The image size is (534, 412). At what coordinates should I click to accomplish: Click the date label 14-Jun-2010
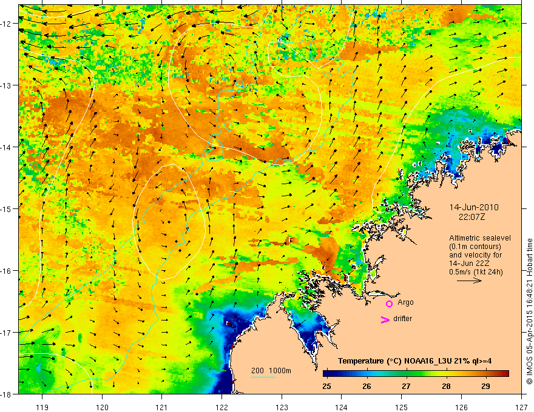(x=474, y=207)
